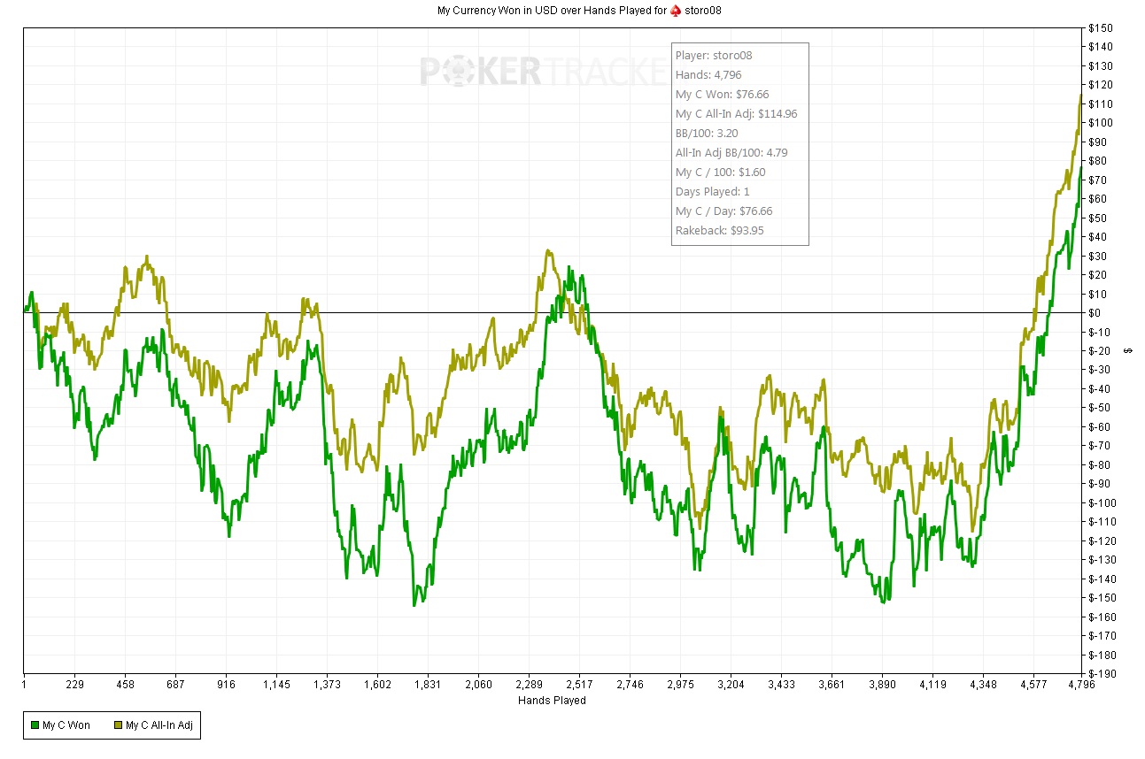Click the PokerTracker watermark logo
Image resolution: width=1145 pixels, height=759 pixels.
(x=544, y=71)
